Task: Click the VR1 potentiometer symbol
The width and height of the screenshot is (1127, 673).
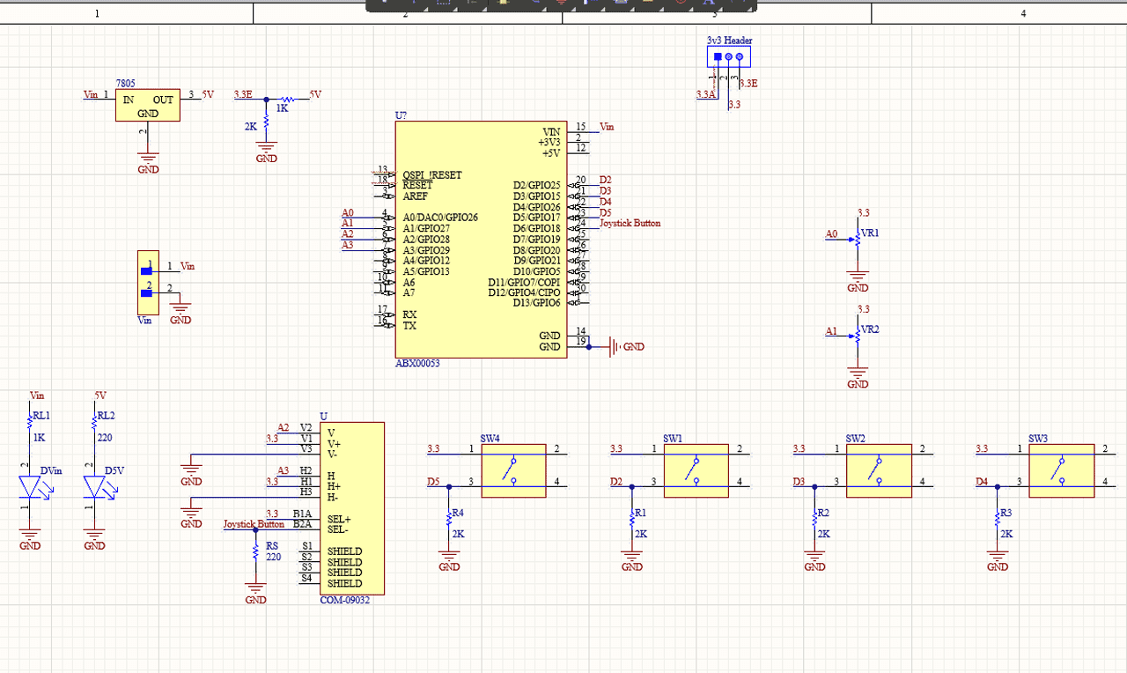Action: pyautogui.click(x=858, y=238)
